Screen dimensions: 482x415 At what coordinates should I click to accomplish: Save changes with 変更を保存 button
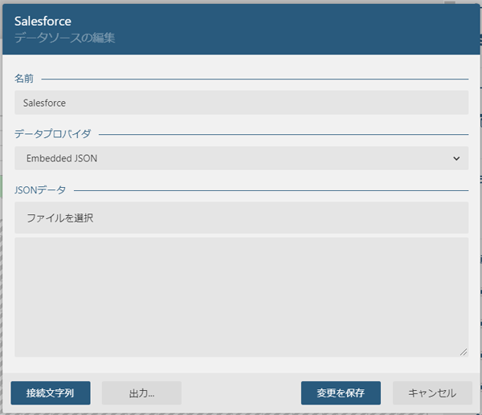pyautogui.click(x=341, y=393)
